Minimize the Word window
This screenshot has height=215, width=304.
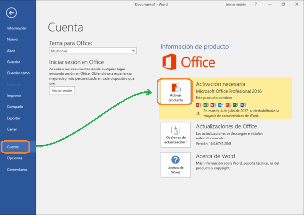click(x=270, y=4)
